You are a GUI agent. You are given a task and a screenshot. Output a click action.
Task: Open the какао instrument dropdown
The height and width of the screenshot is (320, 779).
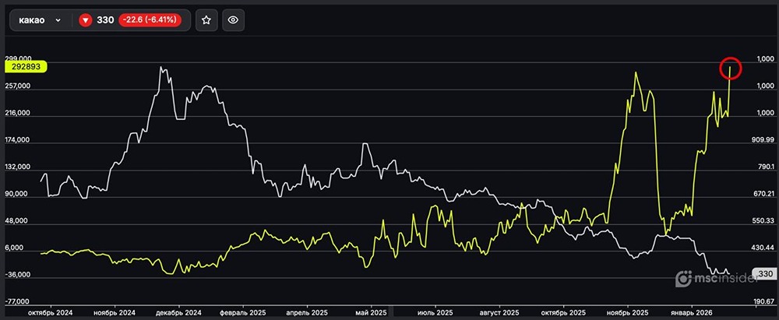(x=39, y=21)
